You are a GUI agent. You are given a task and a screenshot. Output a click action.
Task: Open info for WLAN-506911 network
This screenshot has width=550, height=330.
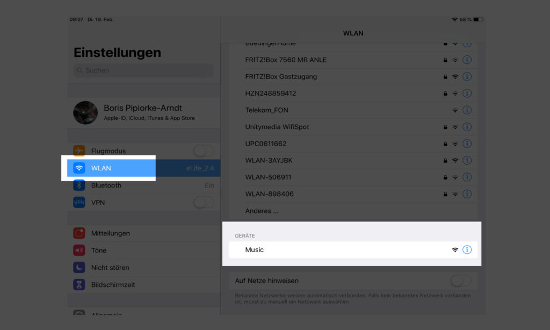coord(467,177)
